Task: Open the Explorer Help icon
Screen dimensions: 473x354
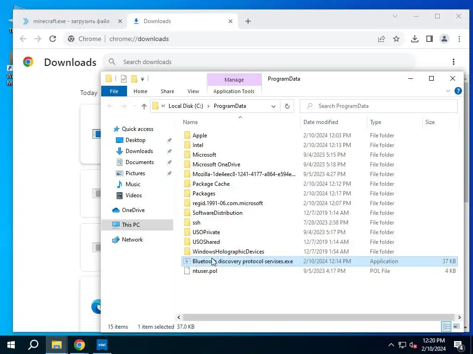Action: coord(458,91)
